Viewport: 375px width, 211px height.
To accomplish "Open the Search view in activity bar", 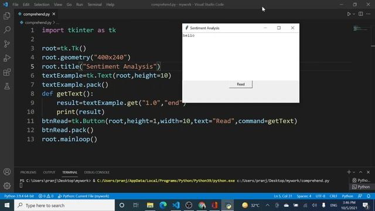I will click(7, 30).
